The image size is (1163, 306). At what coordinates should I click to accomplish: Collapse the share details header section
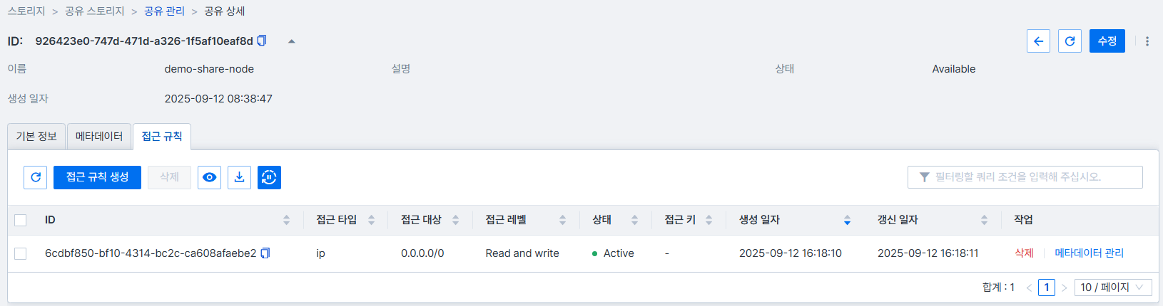[x=291, y=41]
